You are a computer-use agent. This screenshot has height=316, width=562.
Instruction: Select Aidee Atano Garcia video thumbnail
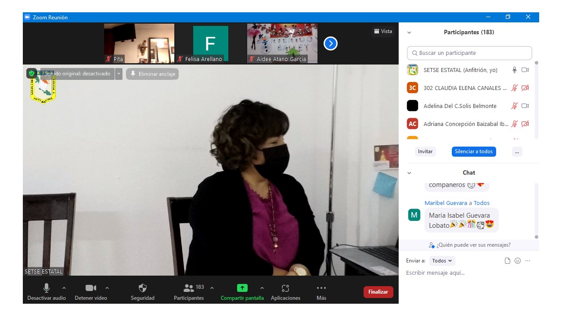tap(282, 43)
